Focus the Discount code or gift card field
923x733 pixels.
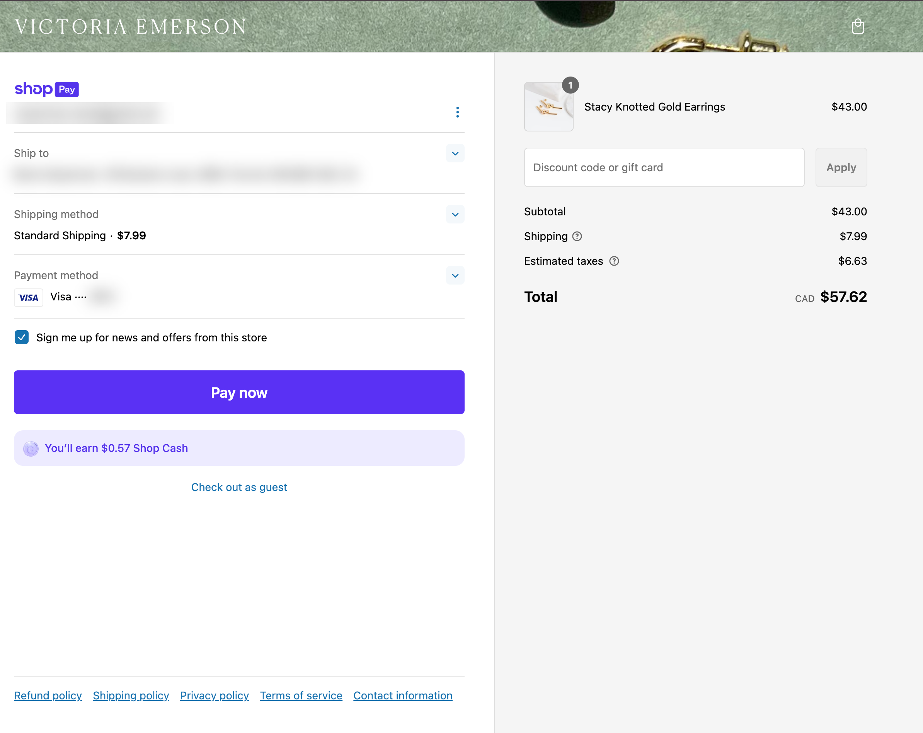[x=664, y=167]
